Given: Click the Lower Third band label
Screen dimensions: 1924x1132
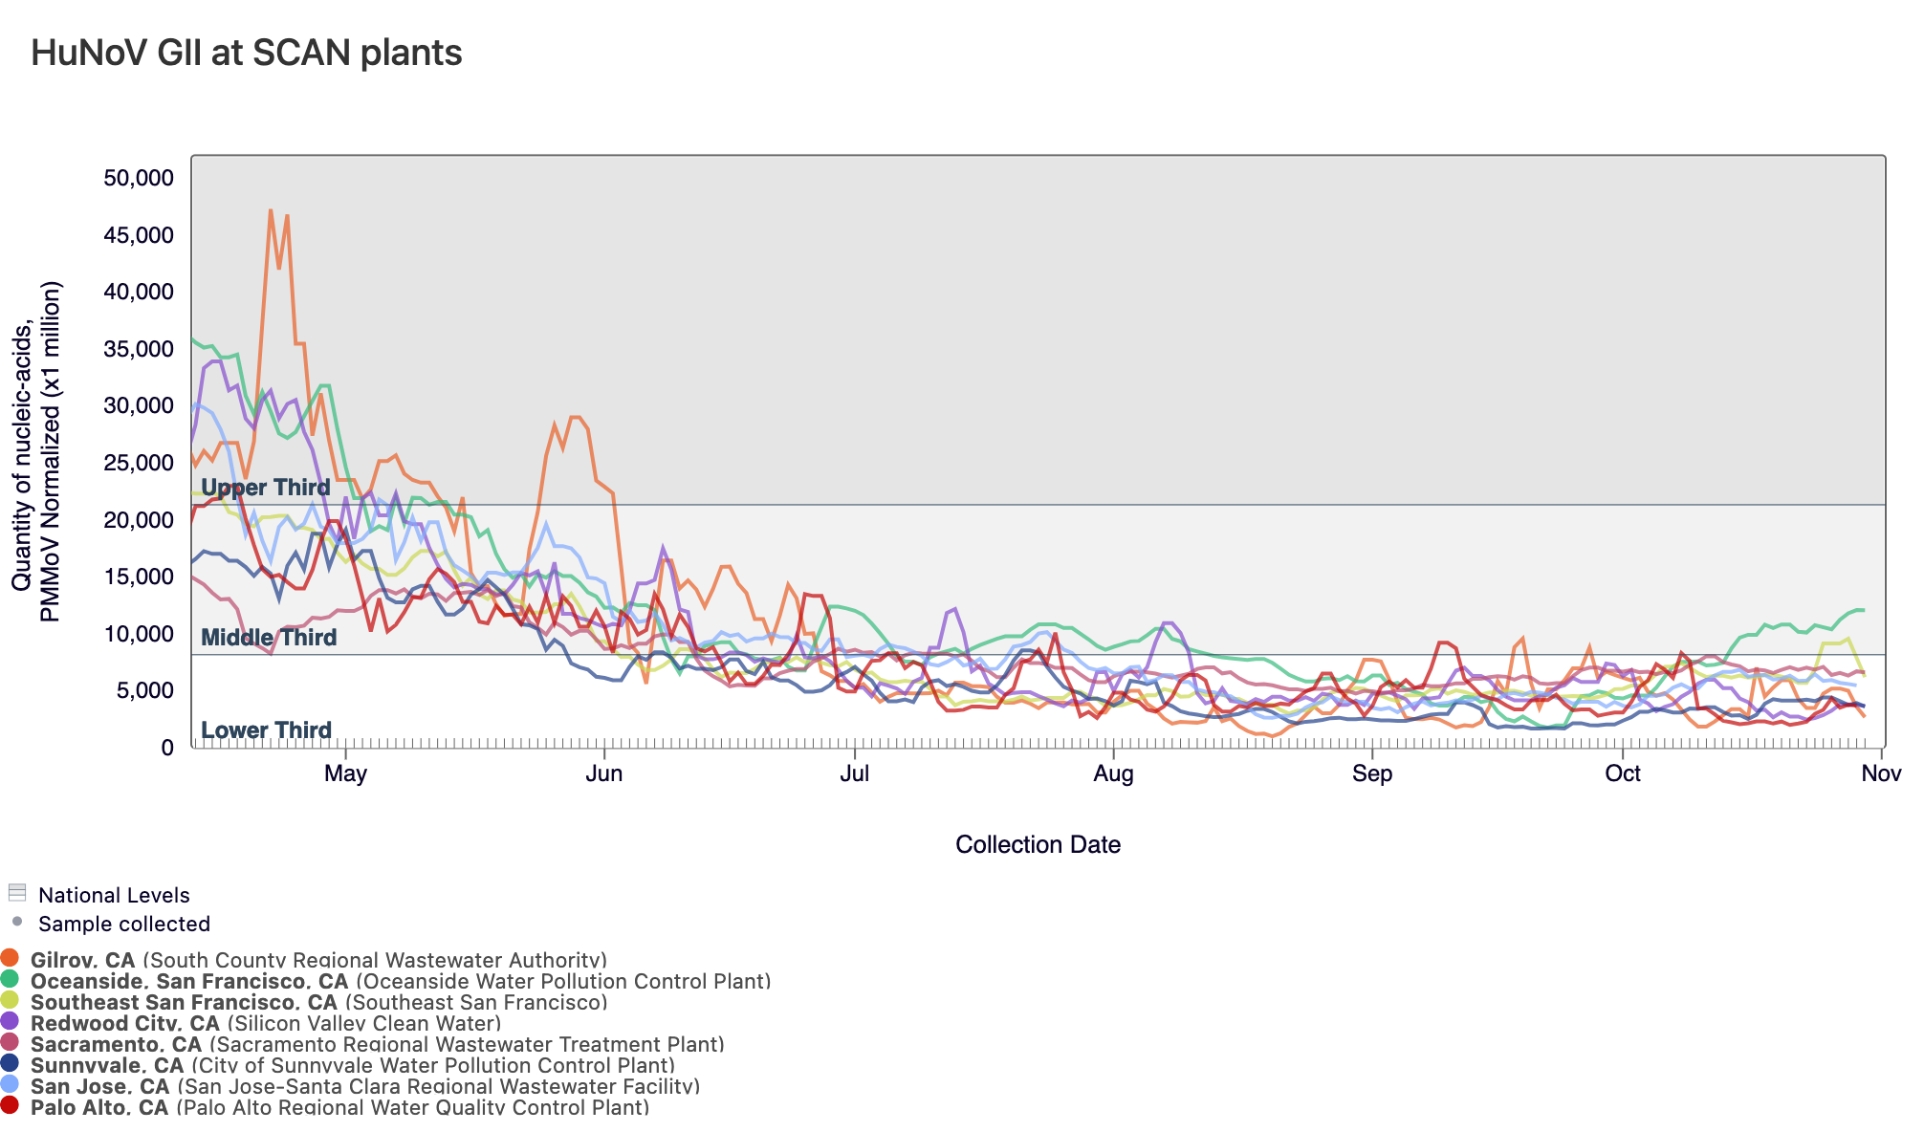Looking at the screenshot, I should pos(266,730).
